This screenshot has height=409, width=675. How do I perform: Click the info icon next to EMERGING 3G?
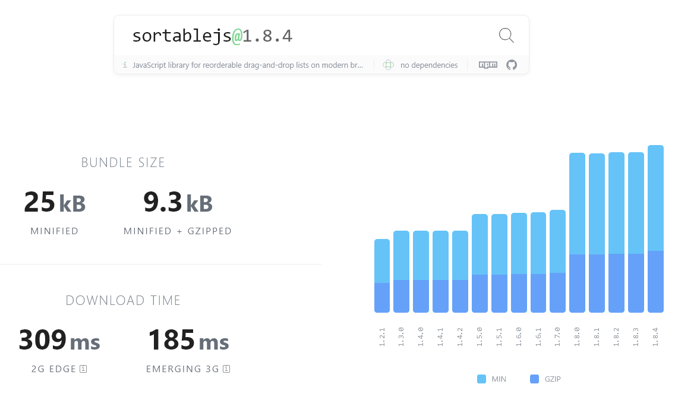click(226, 369)
